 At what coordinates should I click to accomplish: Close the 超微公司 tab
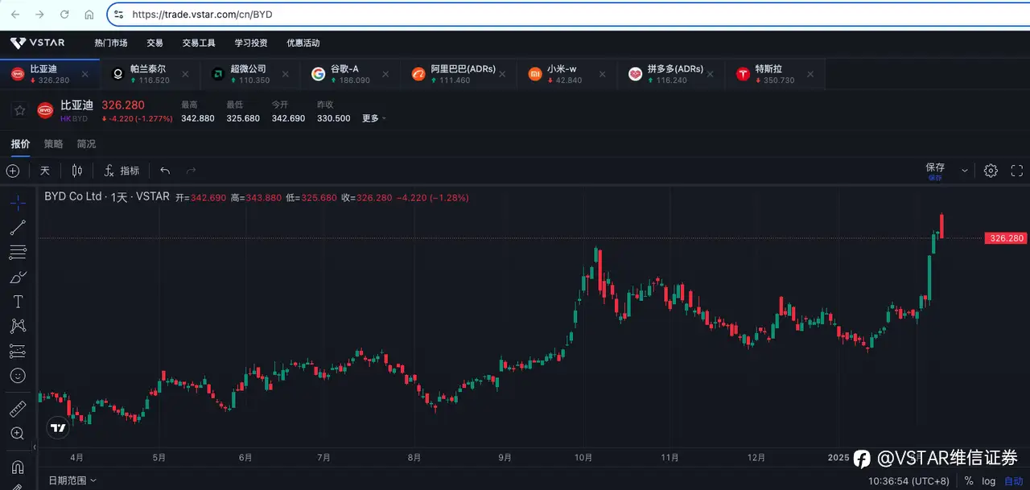point(286,74)
